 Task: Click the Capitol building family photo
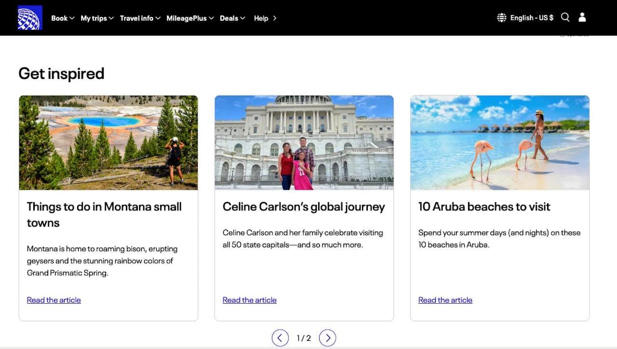point(304,142)
